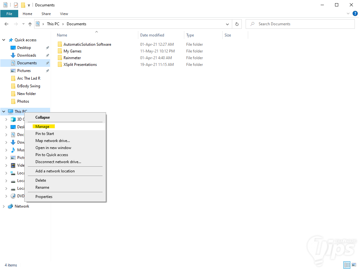Click the Rainmeter folder icon
The image size is (359, 269).
point(60,58)
